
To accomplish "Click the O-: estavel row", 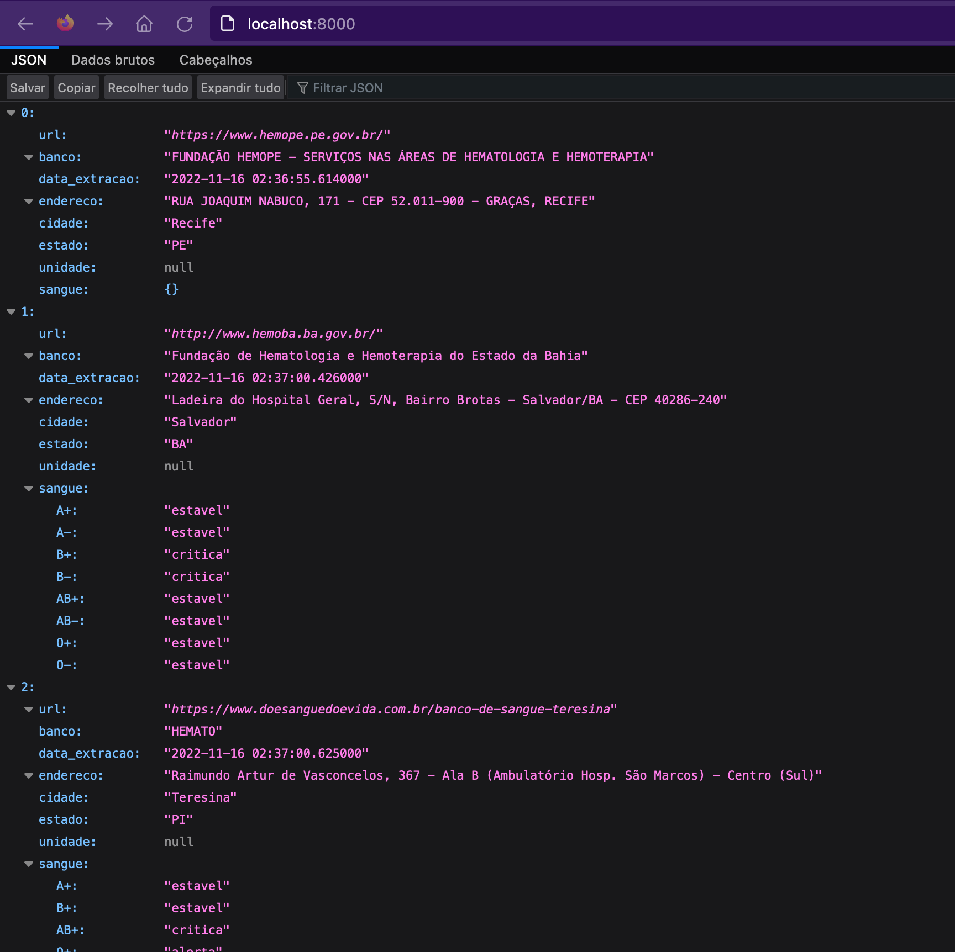I will (x=478, y=665).
